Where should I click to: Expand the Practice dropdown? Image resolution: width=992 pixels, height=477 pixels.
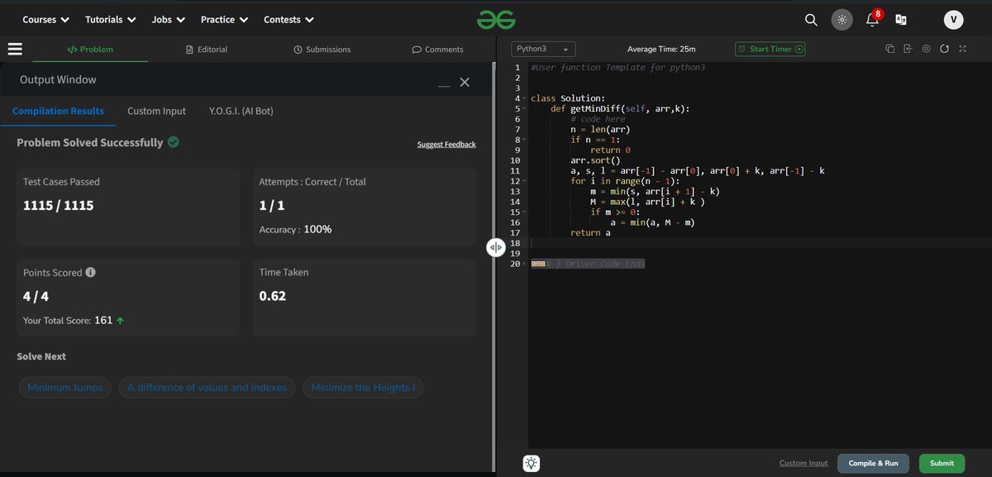(x=224, y=19)
